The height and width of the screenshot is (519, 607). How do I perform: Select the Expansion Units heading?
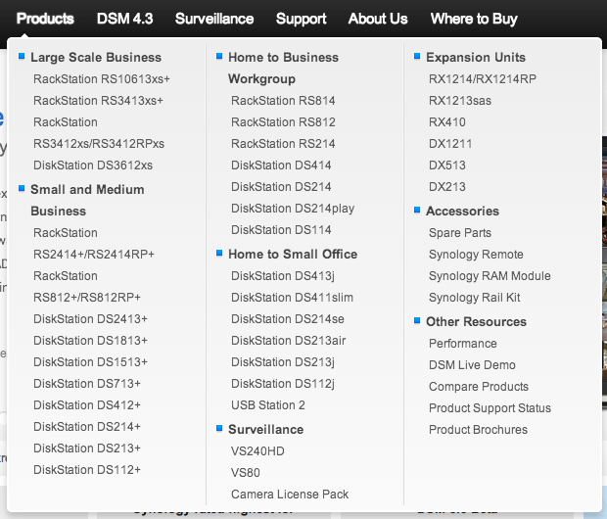[x=476, y=58]
